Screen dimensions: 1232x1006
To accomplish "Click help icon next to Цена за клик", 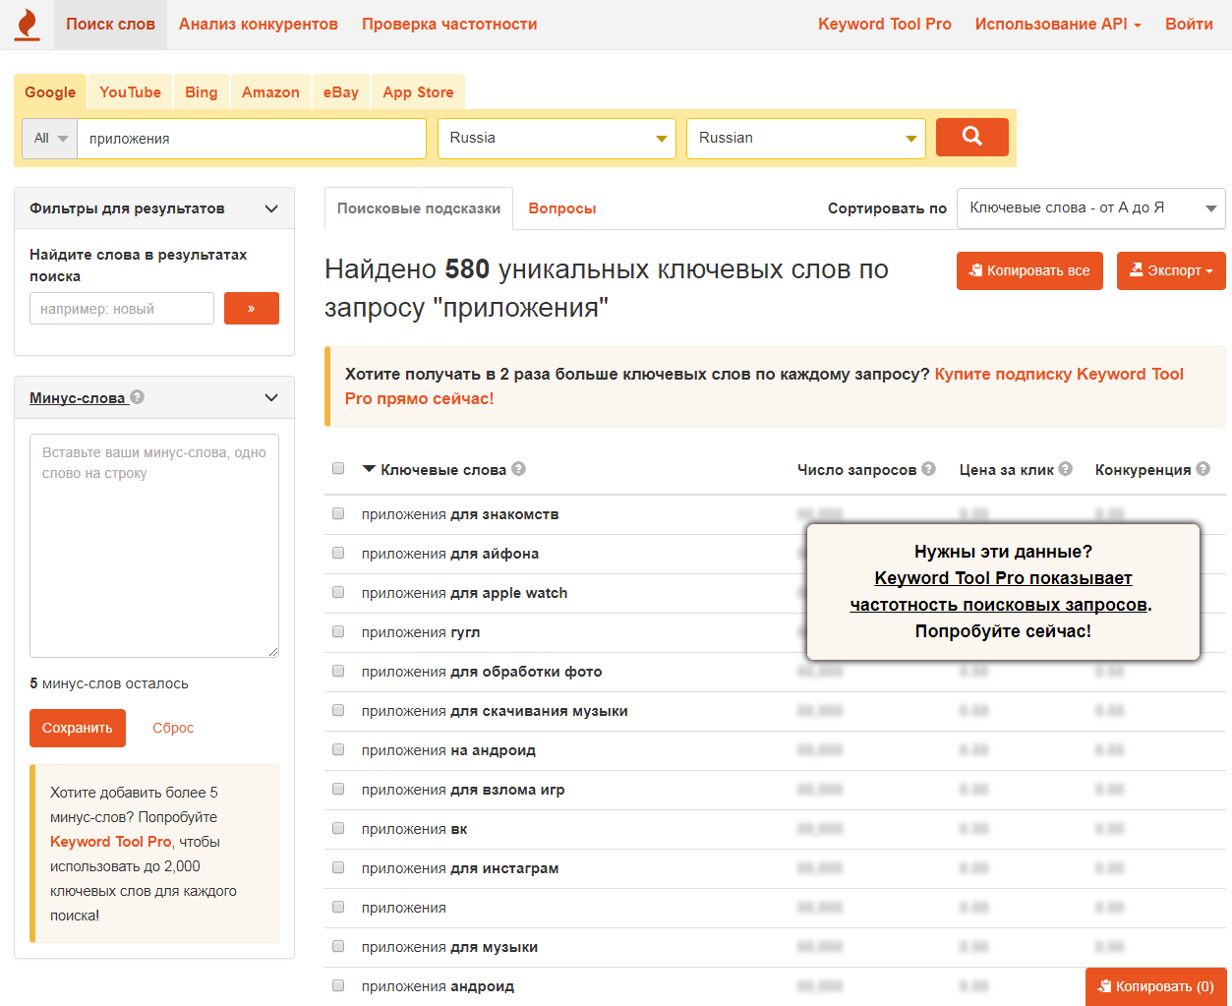I will (x=1064, y=469).
